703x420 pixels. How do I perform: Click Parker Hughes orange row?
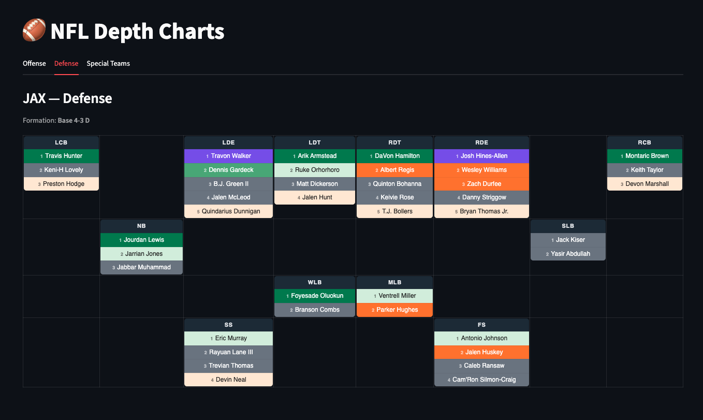tap(394, 310)
